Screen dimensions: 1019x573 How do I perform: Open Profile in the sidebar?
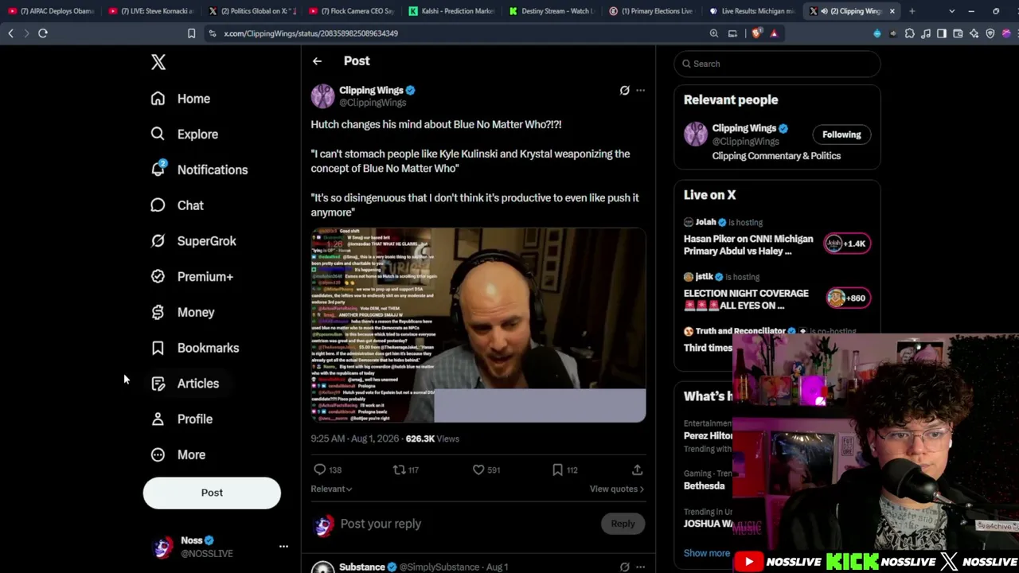182,419
